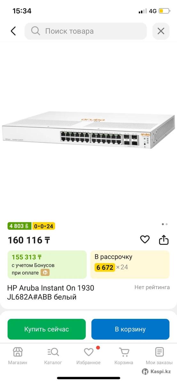Image resolution: width=177 pixels, height=383 pixels.
Task: Tap the green 4 803 bonus badge
Action: pos(19,226)
